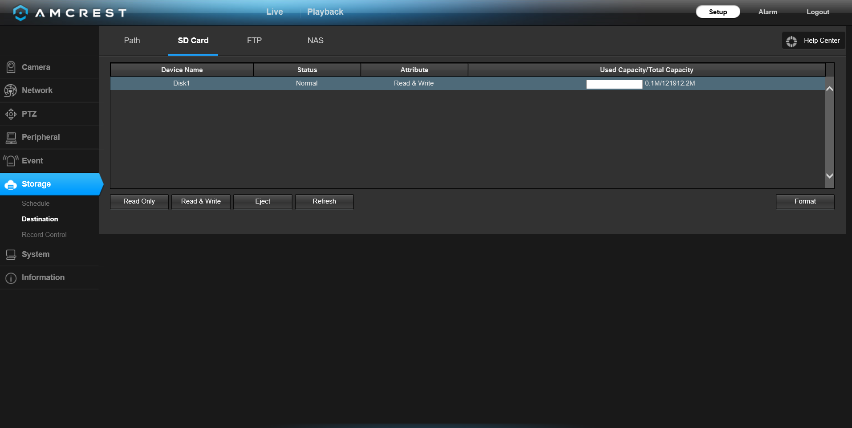
Task: Click the Event alarm siren icon
Action: [x=11, y=161]
